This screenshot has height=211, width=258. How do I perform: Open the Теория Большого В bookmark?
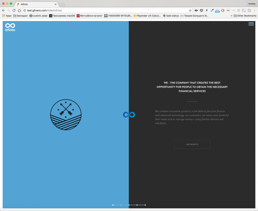pyautogui.click(x=194, y=16)
